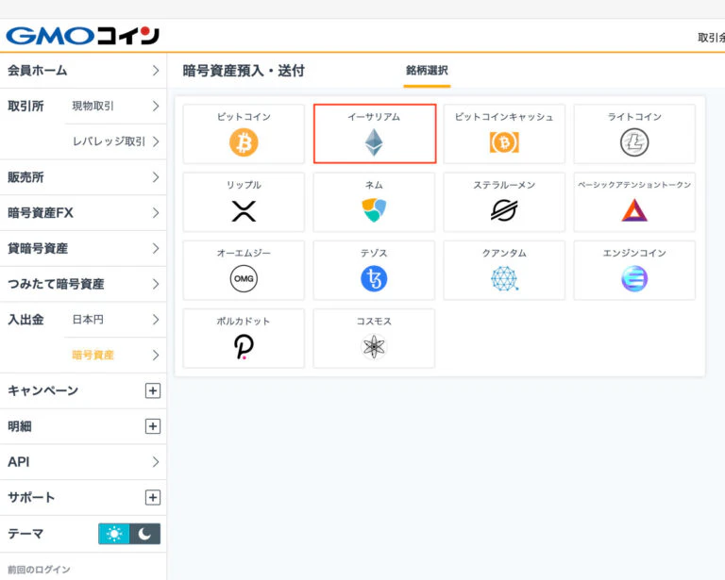Go to つみたて暗号資産 menu item

[83, 284]
